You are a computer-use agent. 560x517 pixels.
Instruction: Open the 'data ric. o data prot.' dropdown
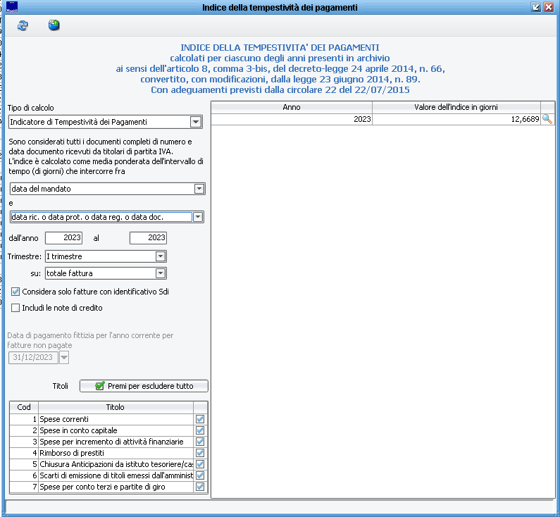click(x=198, y=217)
